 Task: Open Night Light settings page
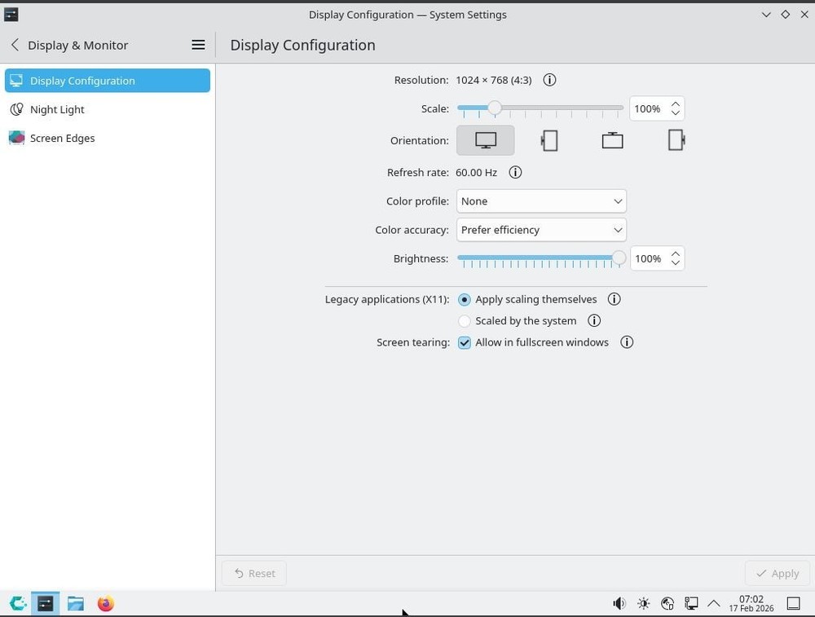pos(57,109)
